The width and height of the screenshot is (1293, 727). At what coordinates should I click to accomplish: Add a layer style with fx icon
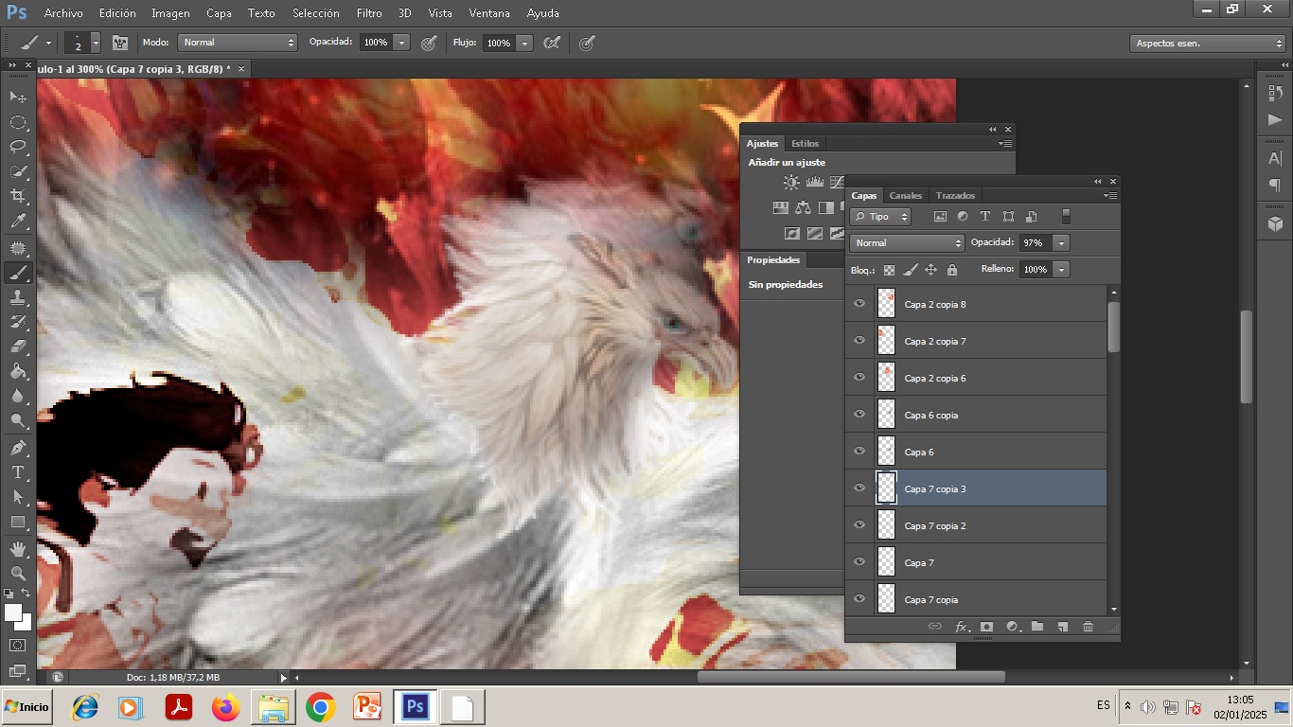point(962,627)
